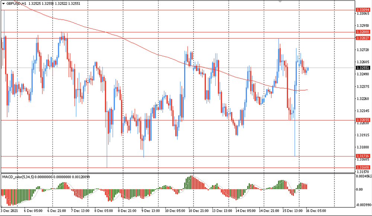Click the 14 Dec 21:00 time label
Screen dimensions: 372x216
268,211
